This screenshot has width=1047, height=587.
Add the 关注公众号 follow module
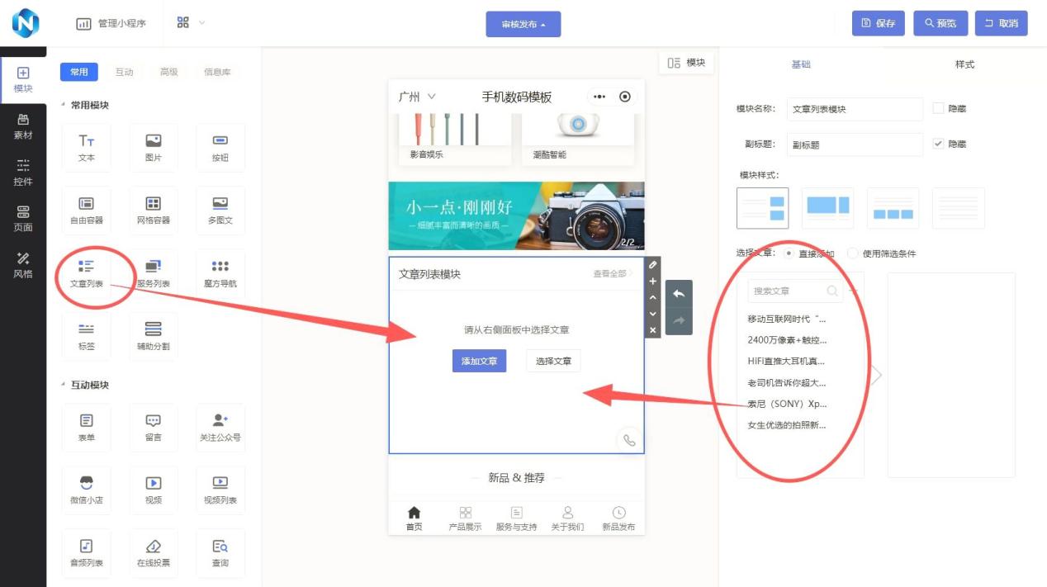220,428
